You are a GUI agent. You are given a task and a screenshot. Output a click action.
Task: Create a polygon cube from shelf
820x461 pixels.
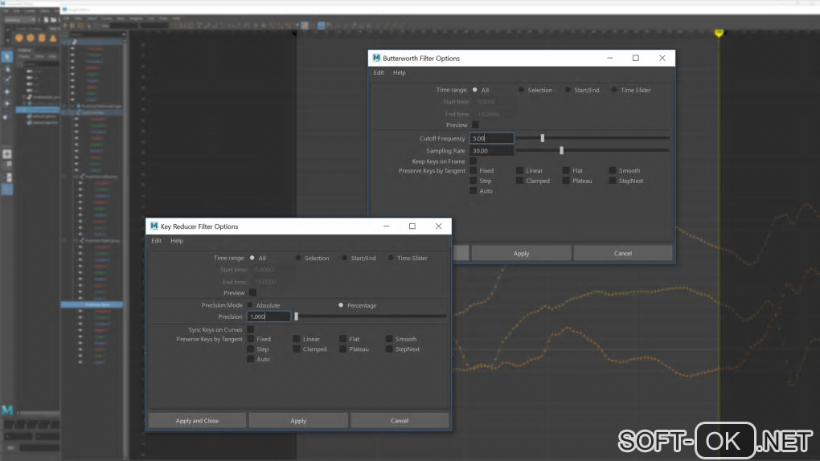(x=31, y=39)
